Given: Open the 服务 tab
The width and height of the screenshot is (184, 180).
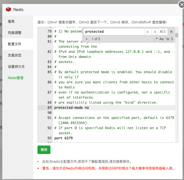Looking at the screenshot, I should coord(18,21).
